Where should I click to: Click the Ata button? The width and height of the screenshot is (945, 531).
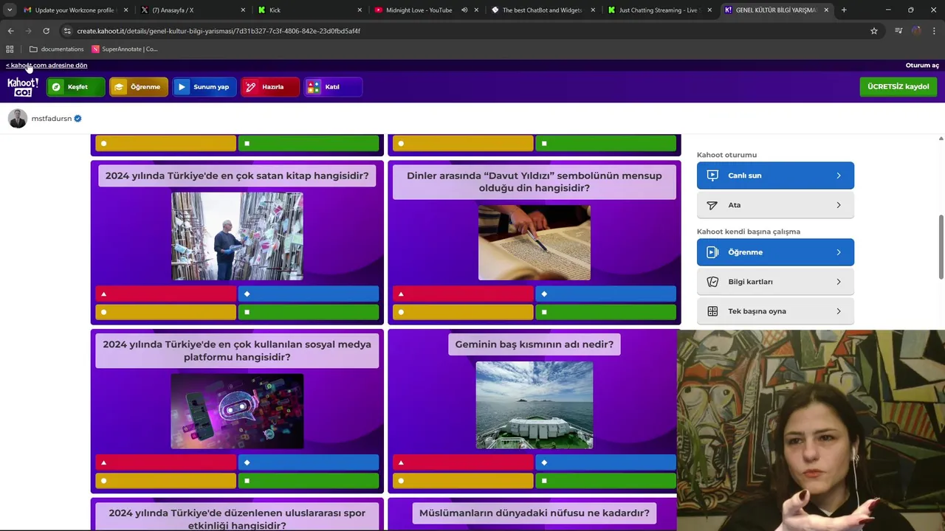click(x=775, y=205)
